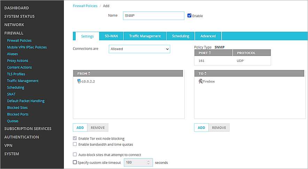Viewport: 308px width, 169px height.
Task: Open the Scheduling tab
Action: coord(181,36)
